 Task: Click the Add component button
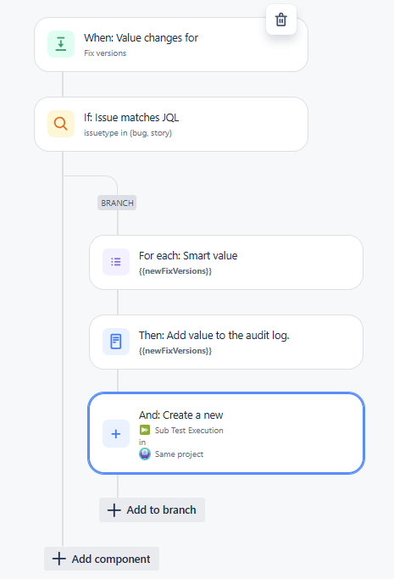click(x=102, y=559)
